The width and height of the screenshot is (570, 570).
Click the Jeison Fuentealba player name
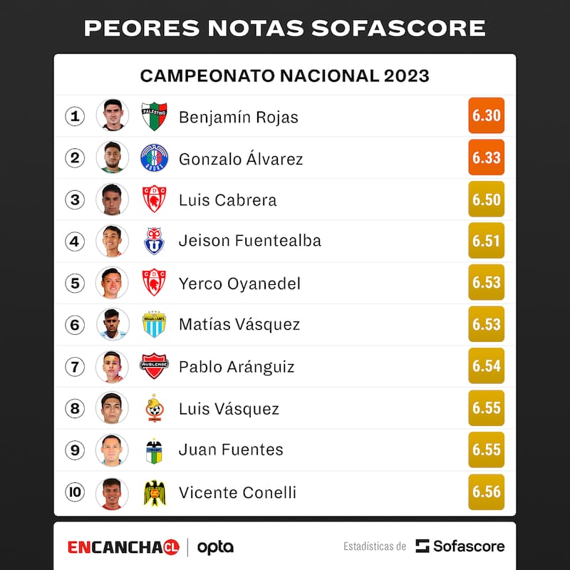[x=249, y=241]
